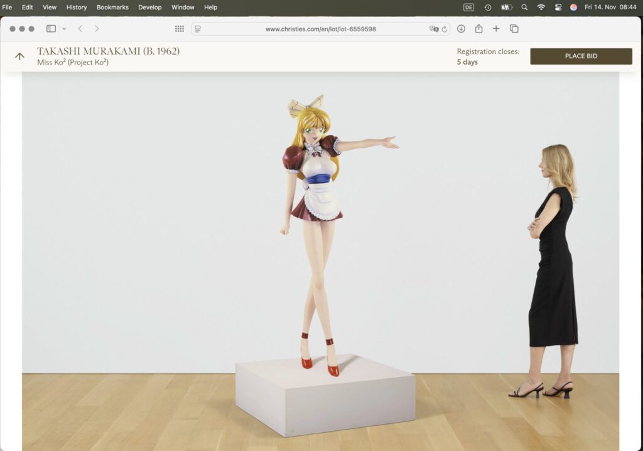Show the tab overview
Image resolution: width=643 pixels, height=451 pixels.
pos(514,29)
